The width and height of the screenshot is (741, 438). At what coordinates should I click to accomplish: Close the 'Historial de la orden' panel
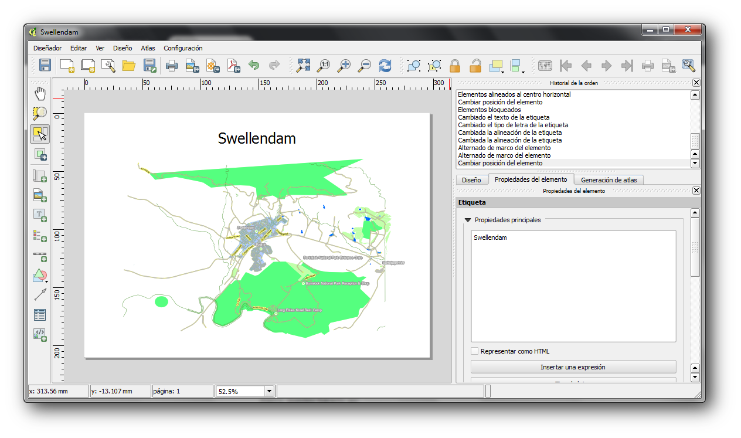pos(696,83)
